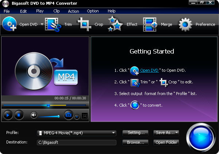
Task: Take a snapshot with the camera icon
Action: coord(69,115)
